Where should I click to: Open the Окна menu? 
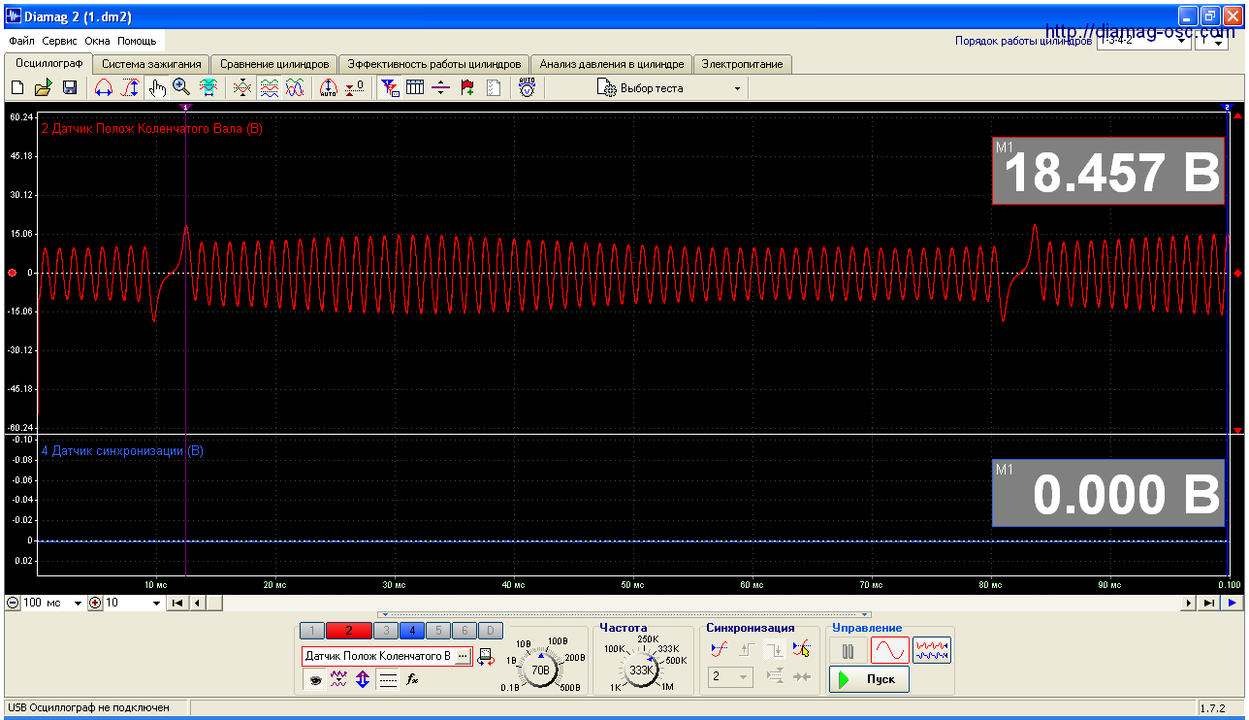point(97,42)
